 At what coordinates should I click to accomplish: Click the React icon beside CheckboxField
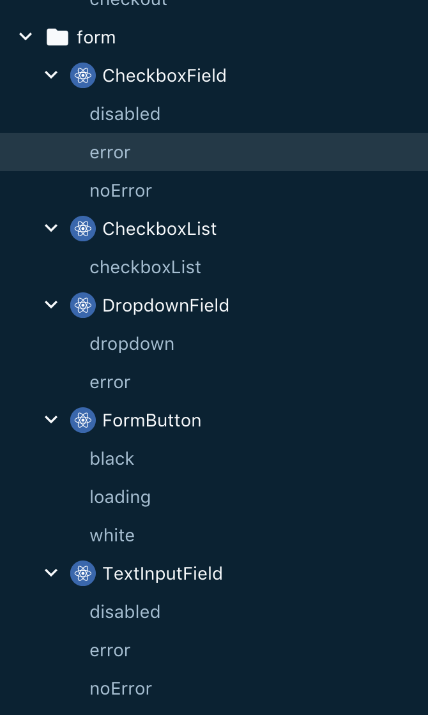tap(83, 75)
